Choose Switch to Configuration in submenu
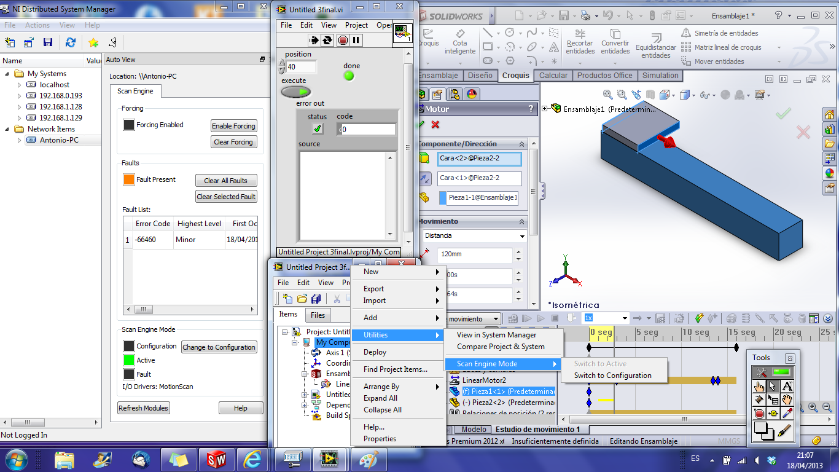This screenshot has height=472, width=839. [612, 376]
